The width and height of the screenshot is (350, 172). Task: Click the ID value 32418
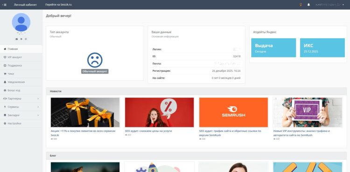(237, 56)
